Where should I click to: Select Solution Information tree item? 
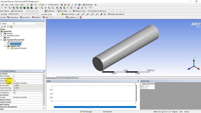coord(20,48)
